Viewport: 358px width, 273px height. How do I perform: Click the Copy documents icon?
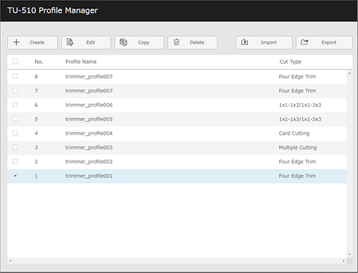click(x=123, y=42)
